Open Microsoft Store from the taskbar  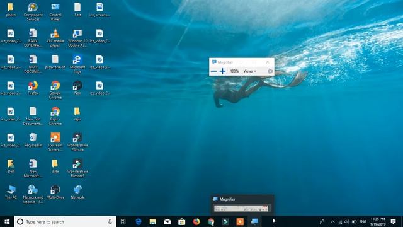tap(182, 221)
